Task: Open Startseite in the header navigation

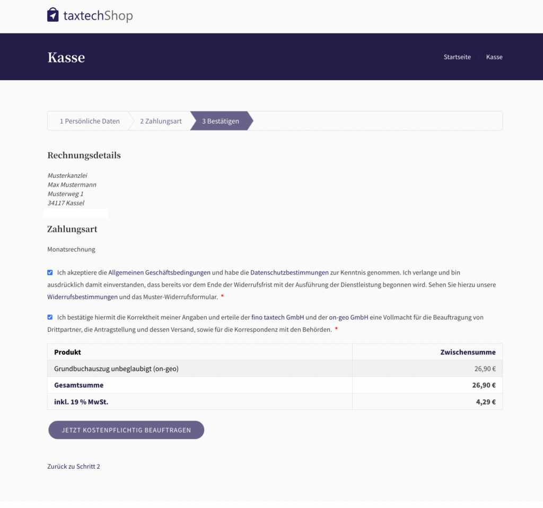Action: [457, 57]
